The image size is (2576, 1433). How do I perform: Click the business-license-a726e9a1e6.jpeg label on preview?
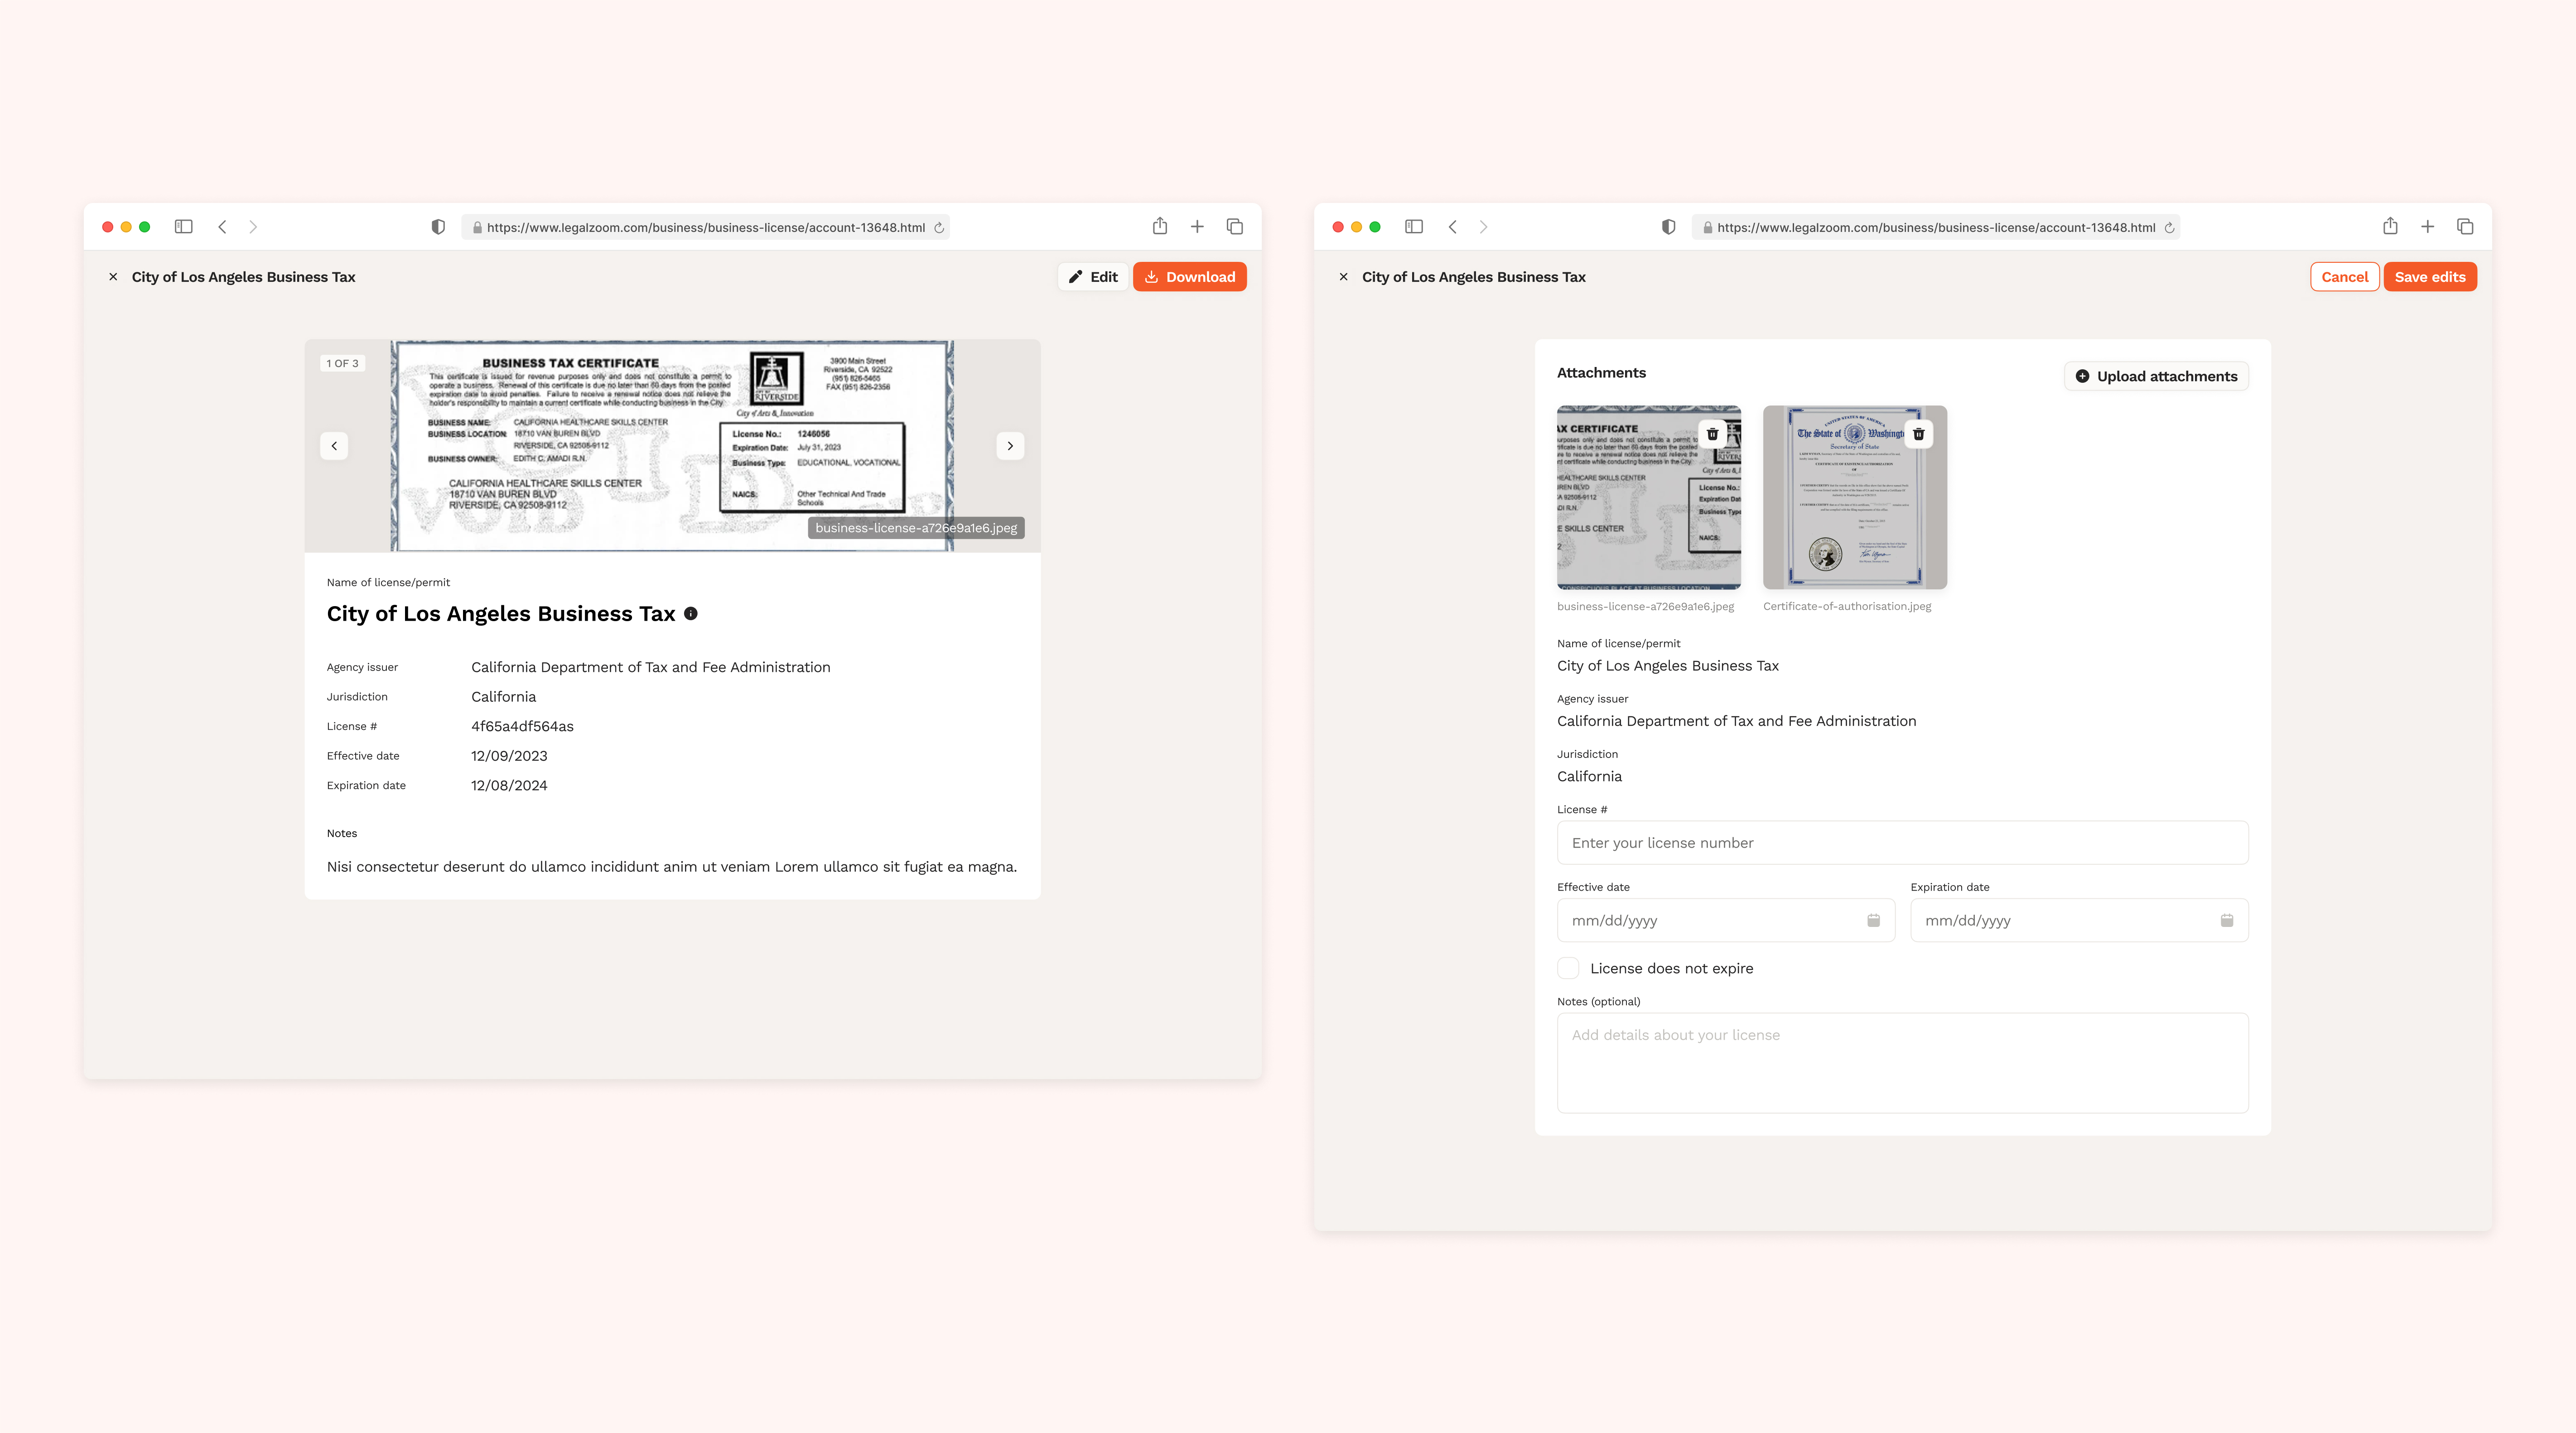pos(916,528)
